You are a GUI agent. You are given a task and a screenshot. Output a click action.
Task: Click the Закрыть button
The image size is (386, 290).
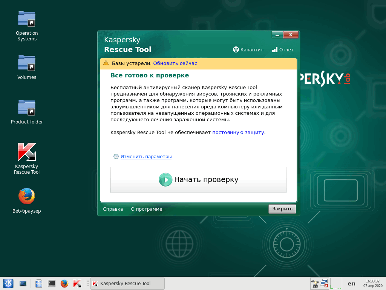tap(282, 209)
